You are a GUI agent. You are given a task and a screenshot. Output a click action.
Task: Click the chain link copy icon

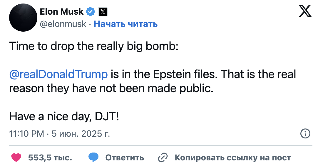point(163,158)
